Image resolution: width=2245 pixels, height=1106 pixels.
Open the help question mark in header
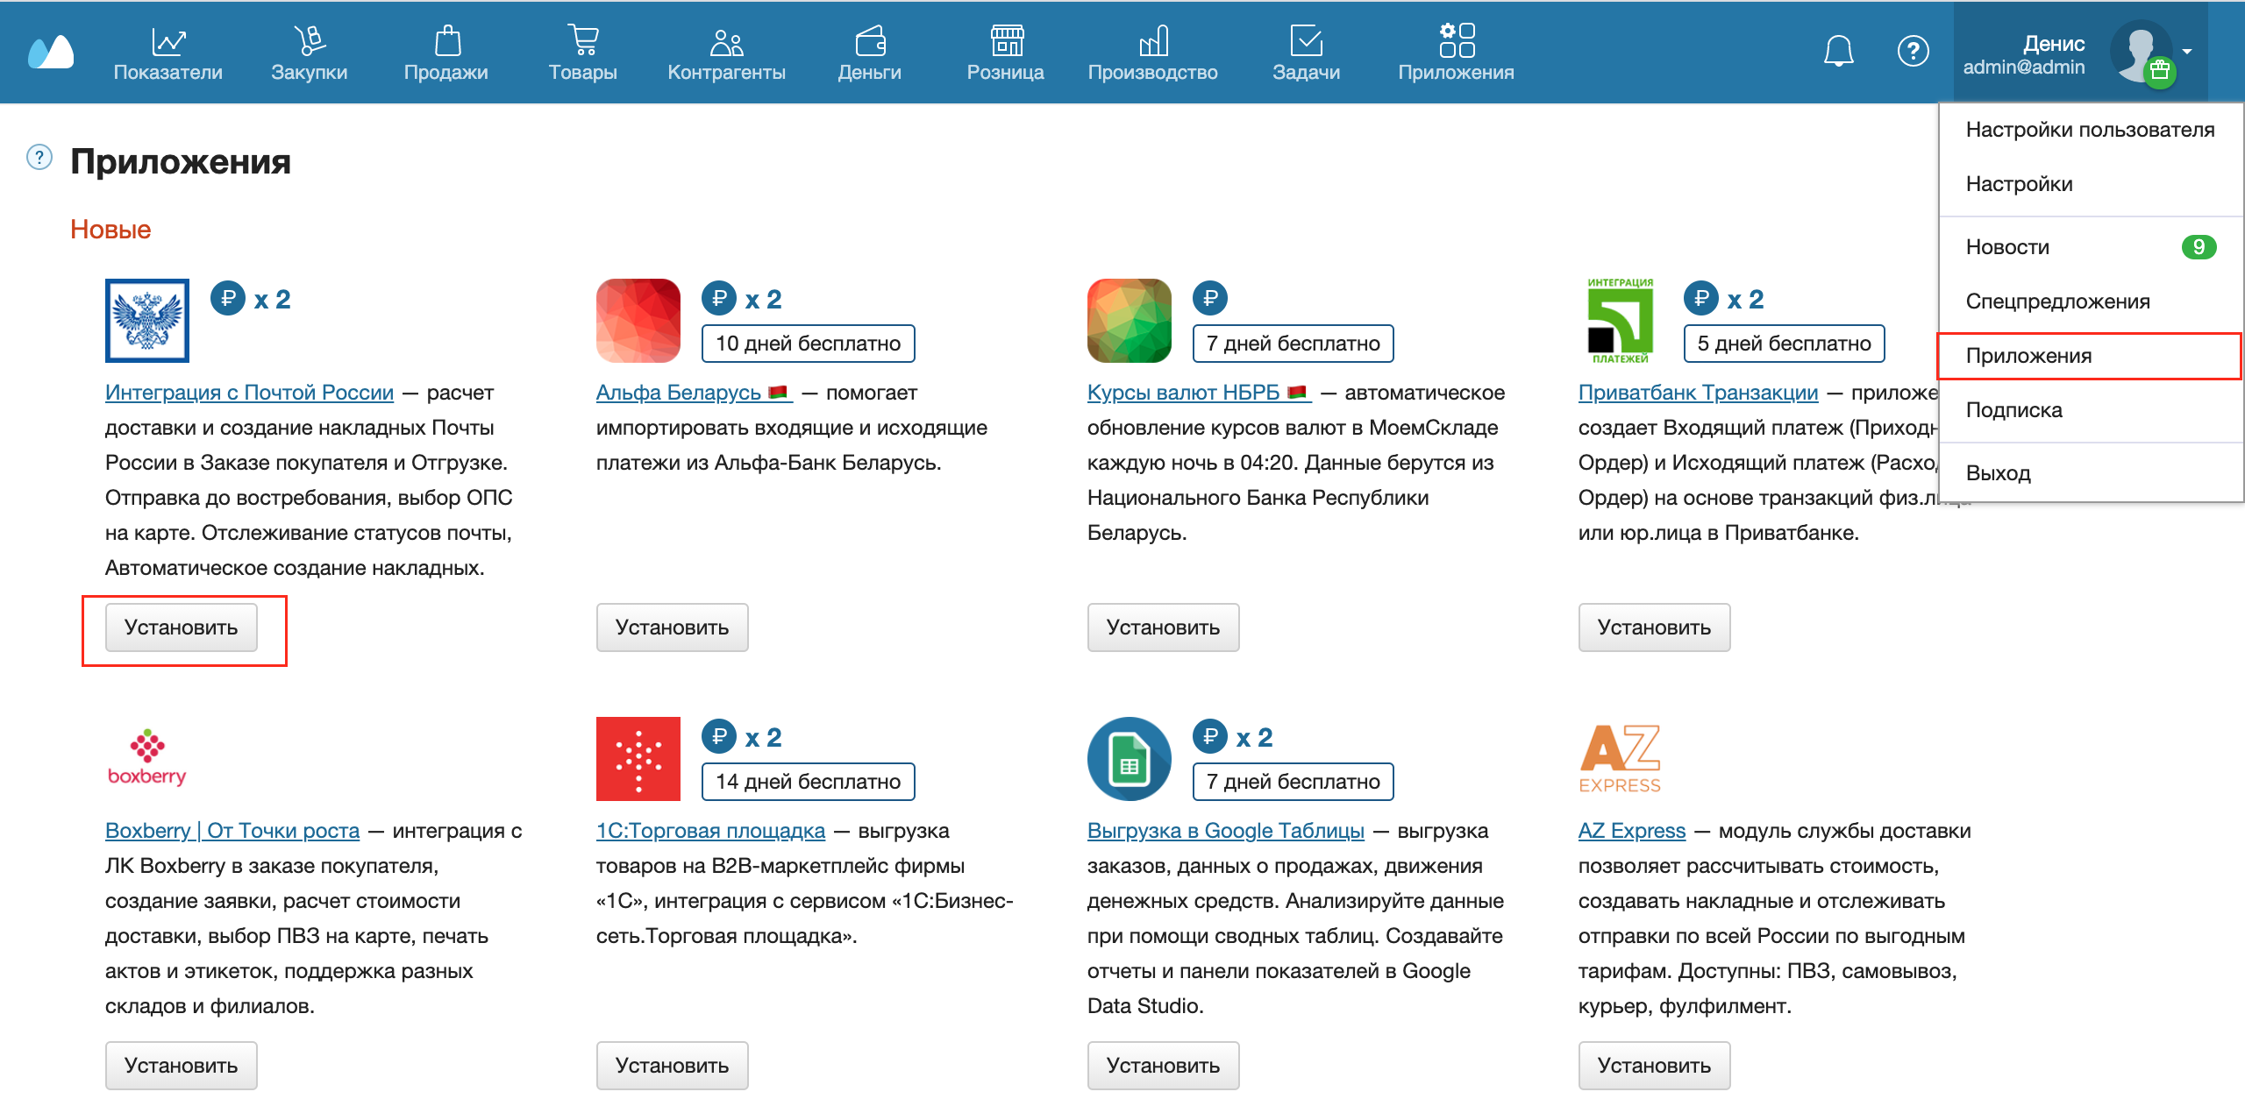click(1913, 51)
